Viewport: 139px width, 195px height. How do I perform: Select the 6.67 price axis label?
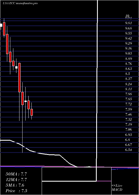[128, 145]
